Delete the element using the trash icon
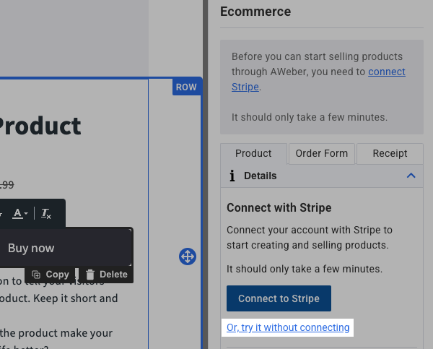433x349 pixels. coord(105,275)
